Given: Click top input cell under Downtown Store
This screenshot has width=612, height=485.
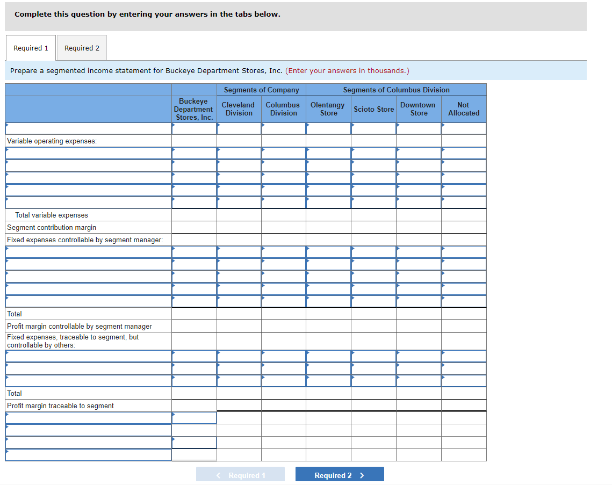Looking at the screenshot, I should (x=419, y=128).
